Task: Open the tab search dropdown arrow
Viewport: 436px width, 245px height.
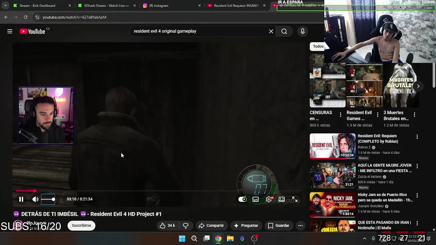Action: (x=5, y=5)
